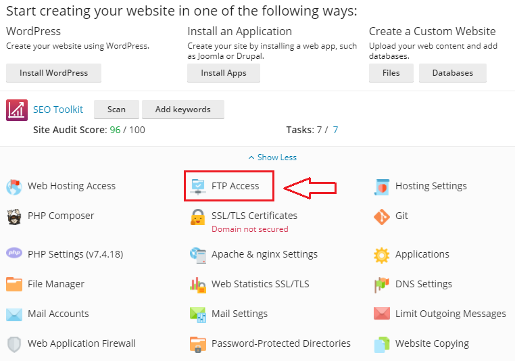Viewport: 515px width, 361px height.
Task: Open the Website Copying link
Action: tap(433, 343)
